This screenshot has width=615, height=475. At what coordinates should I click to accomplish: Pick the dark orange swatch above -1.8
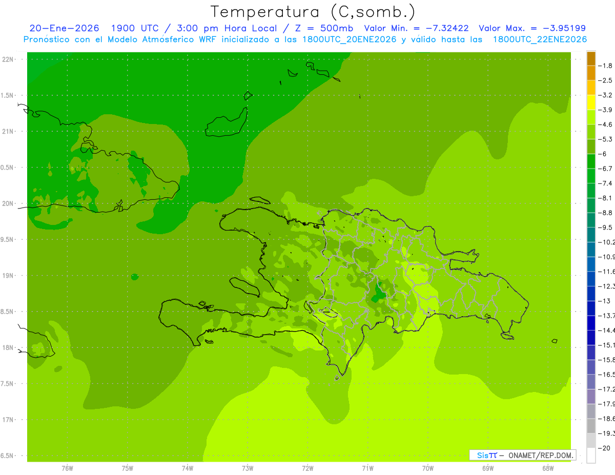point(591,58)
